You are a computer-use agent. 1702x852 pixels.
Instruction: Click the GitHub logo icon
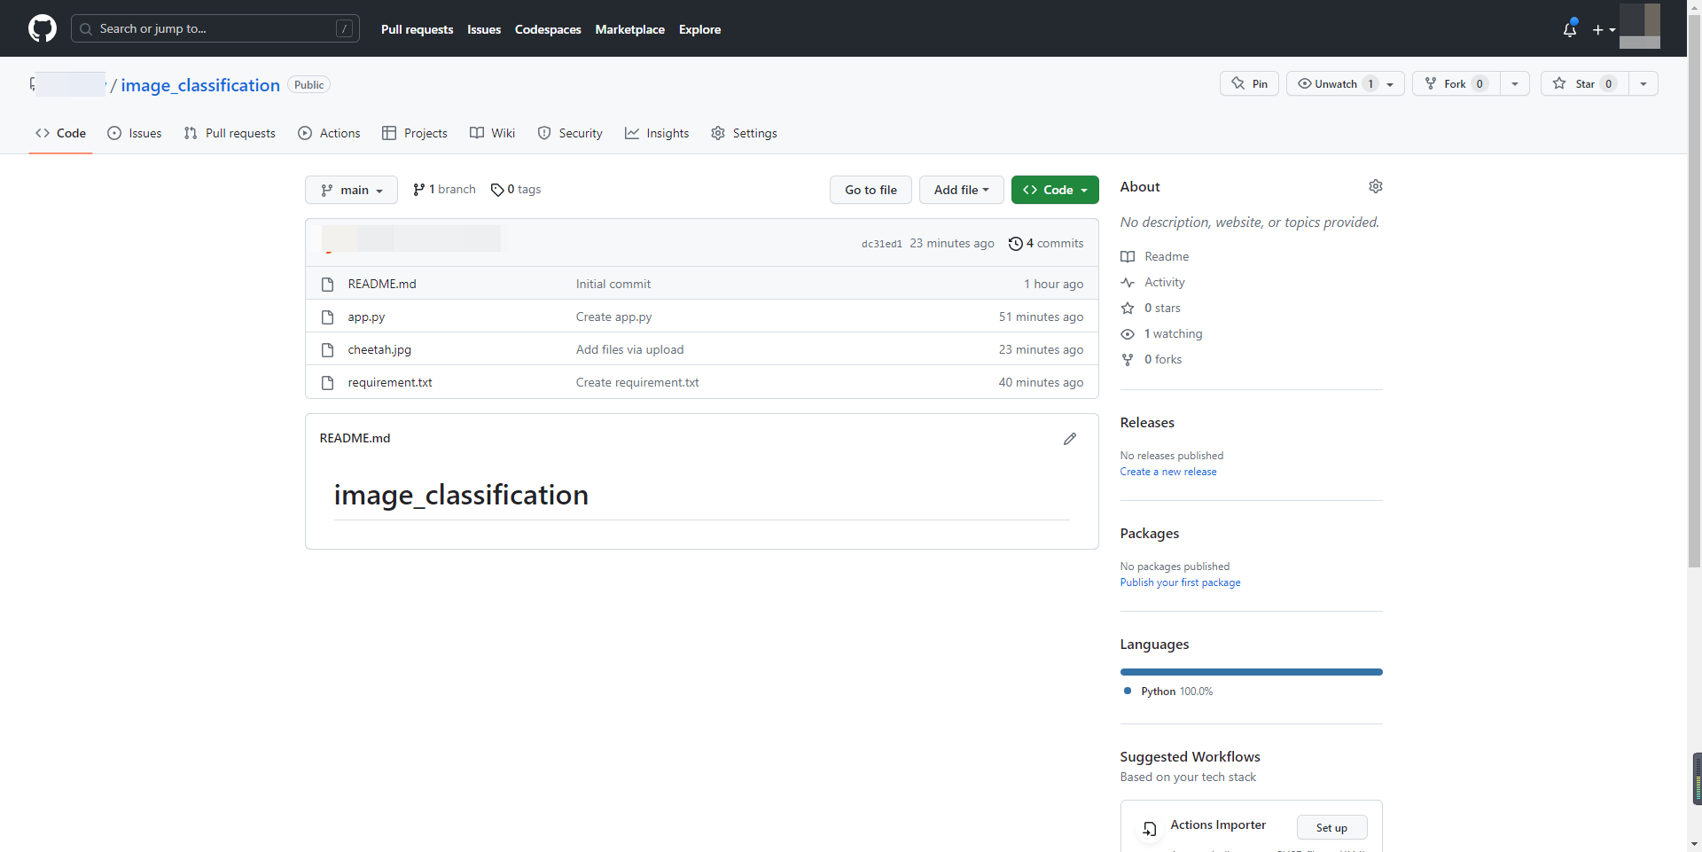tap(42, 28)
